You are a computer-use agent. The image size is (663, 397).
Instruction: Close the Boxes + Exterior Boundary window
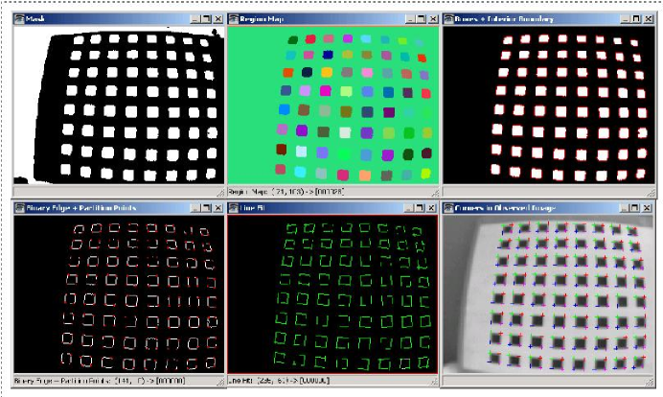pos(649,19)
